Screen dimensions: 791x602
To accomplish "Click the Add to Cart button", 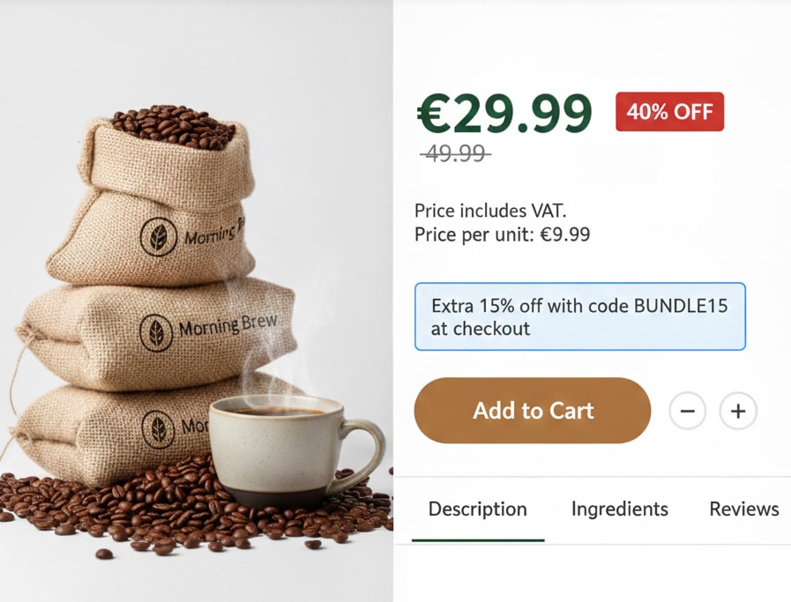I will coord(533,411).
